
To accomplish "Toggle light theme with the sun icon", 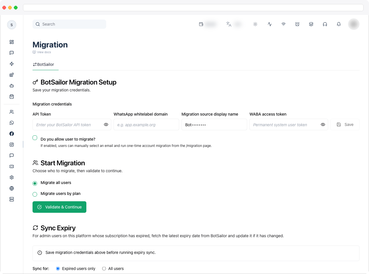I will point(255,24).
